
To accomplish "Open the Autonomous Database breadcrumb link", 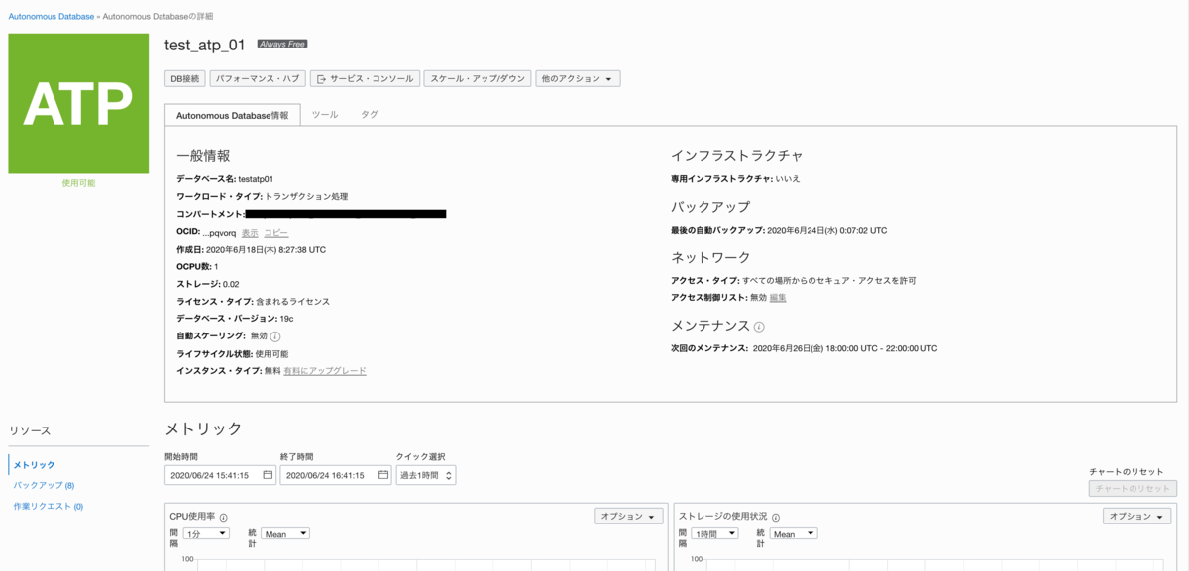I will click(x=52, y=17).
